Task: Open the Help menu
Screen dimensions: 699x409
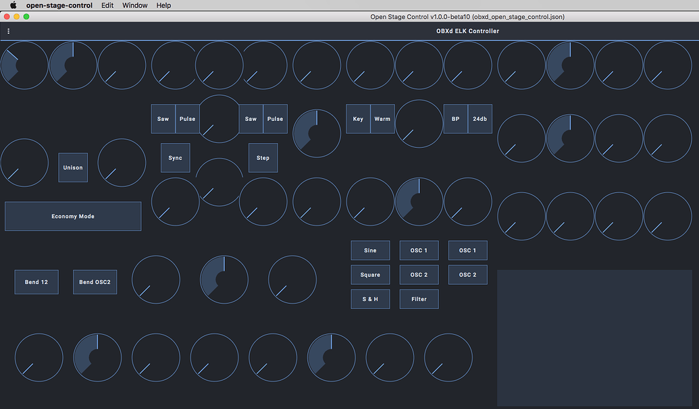Action: click(x=163, y=5)
